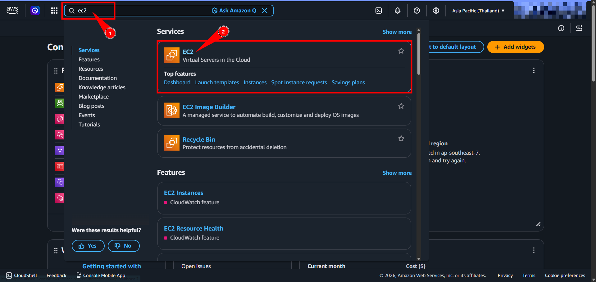Select the Tutorials category

[x=89, y=125]
